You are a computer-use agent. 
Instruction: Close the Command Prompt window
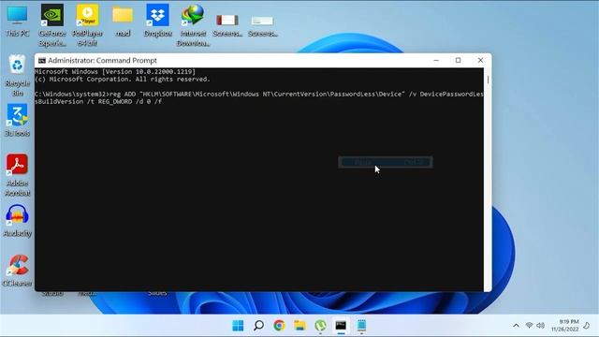[x=480, y=60]
